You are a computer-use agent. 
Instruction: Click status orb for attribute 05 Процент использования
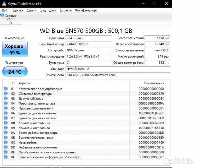tap(6, 108)
